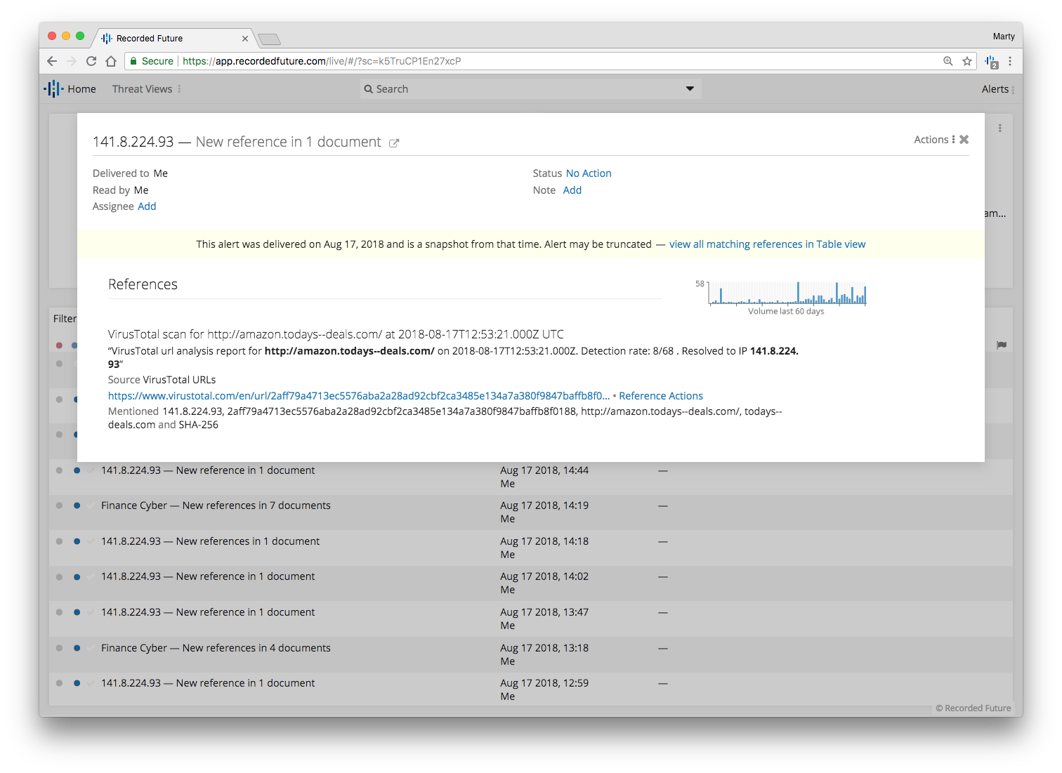Click the Recorded Future browser extension icon

(991, 62)
